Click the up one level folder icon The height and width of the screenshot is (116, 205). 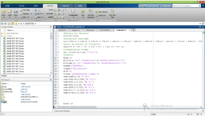[x=9, y=24]
